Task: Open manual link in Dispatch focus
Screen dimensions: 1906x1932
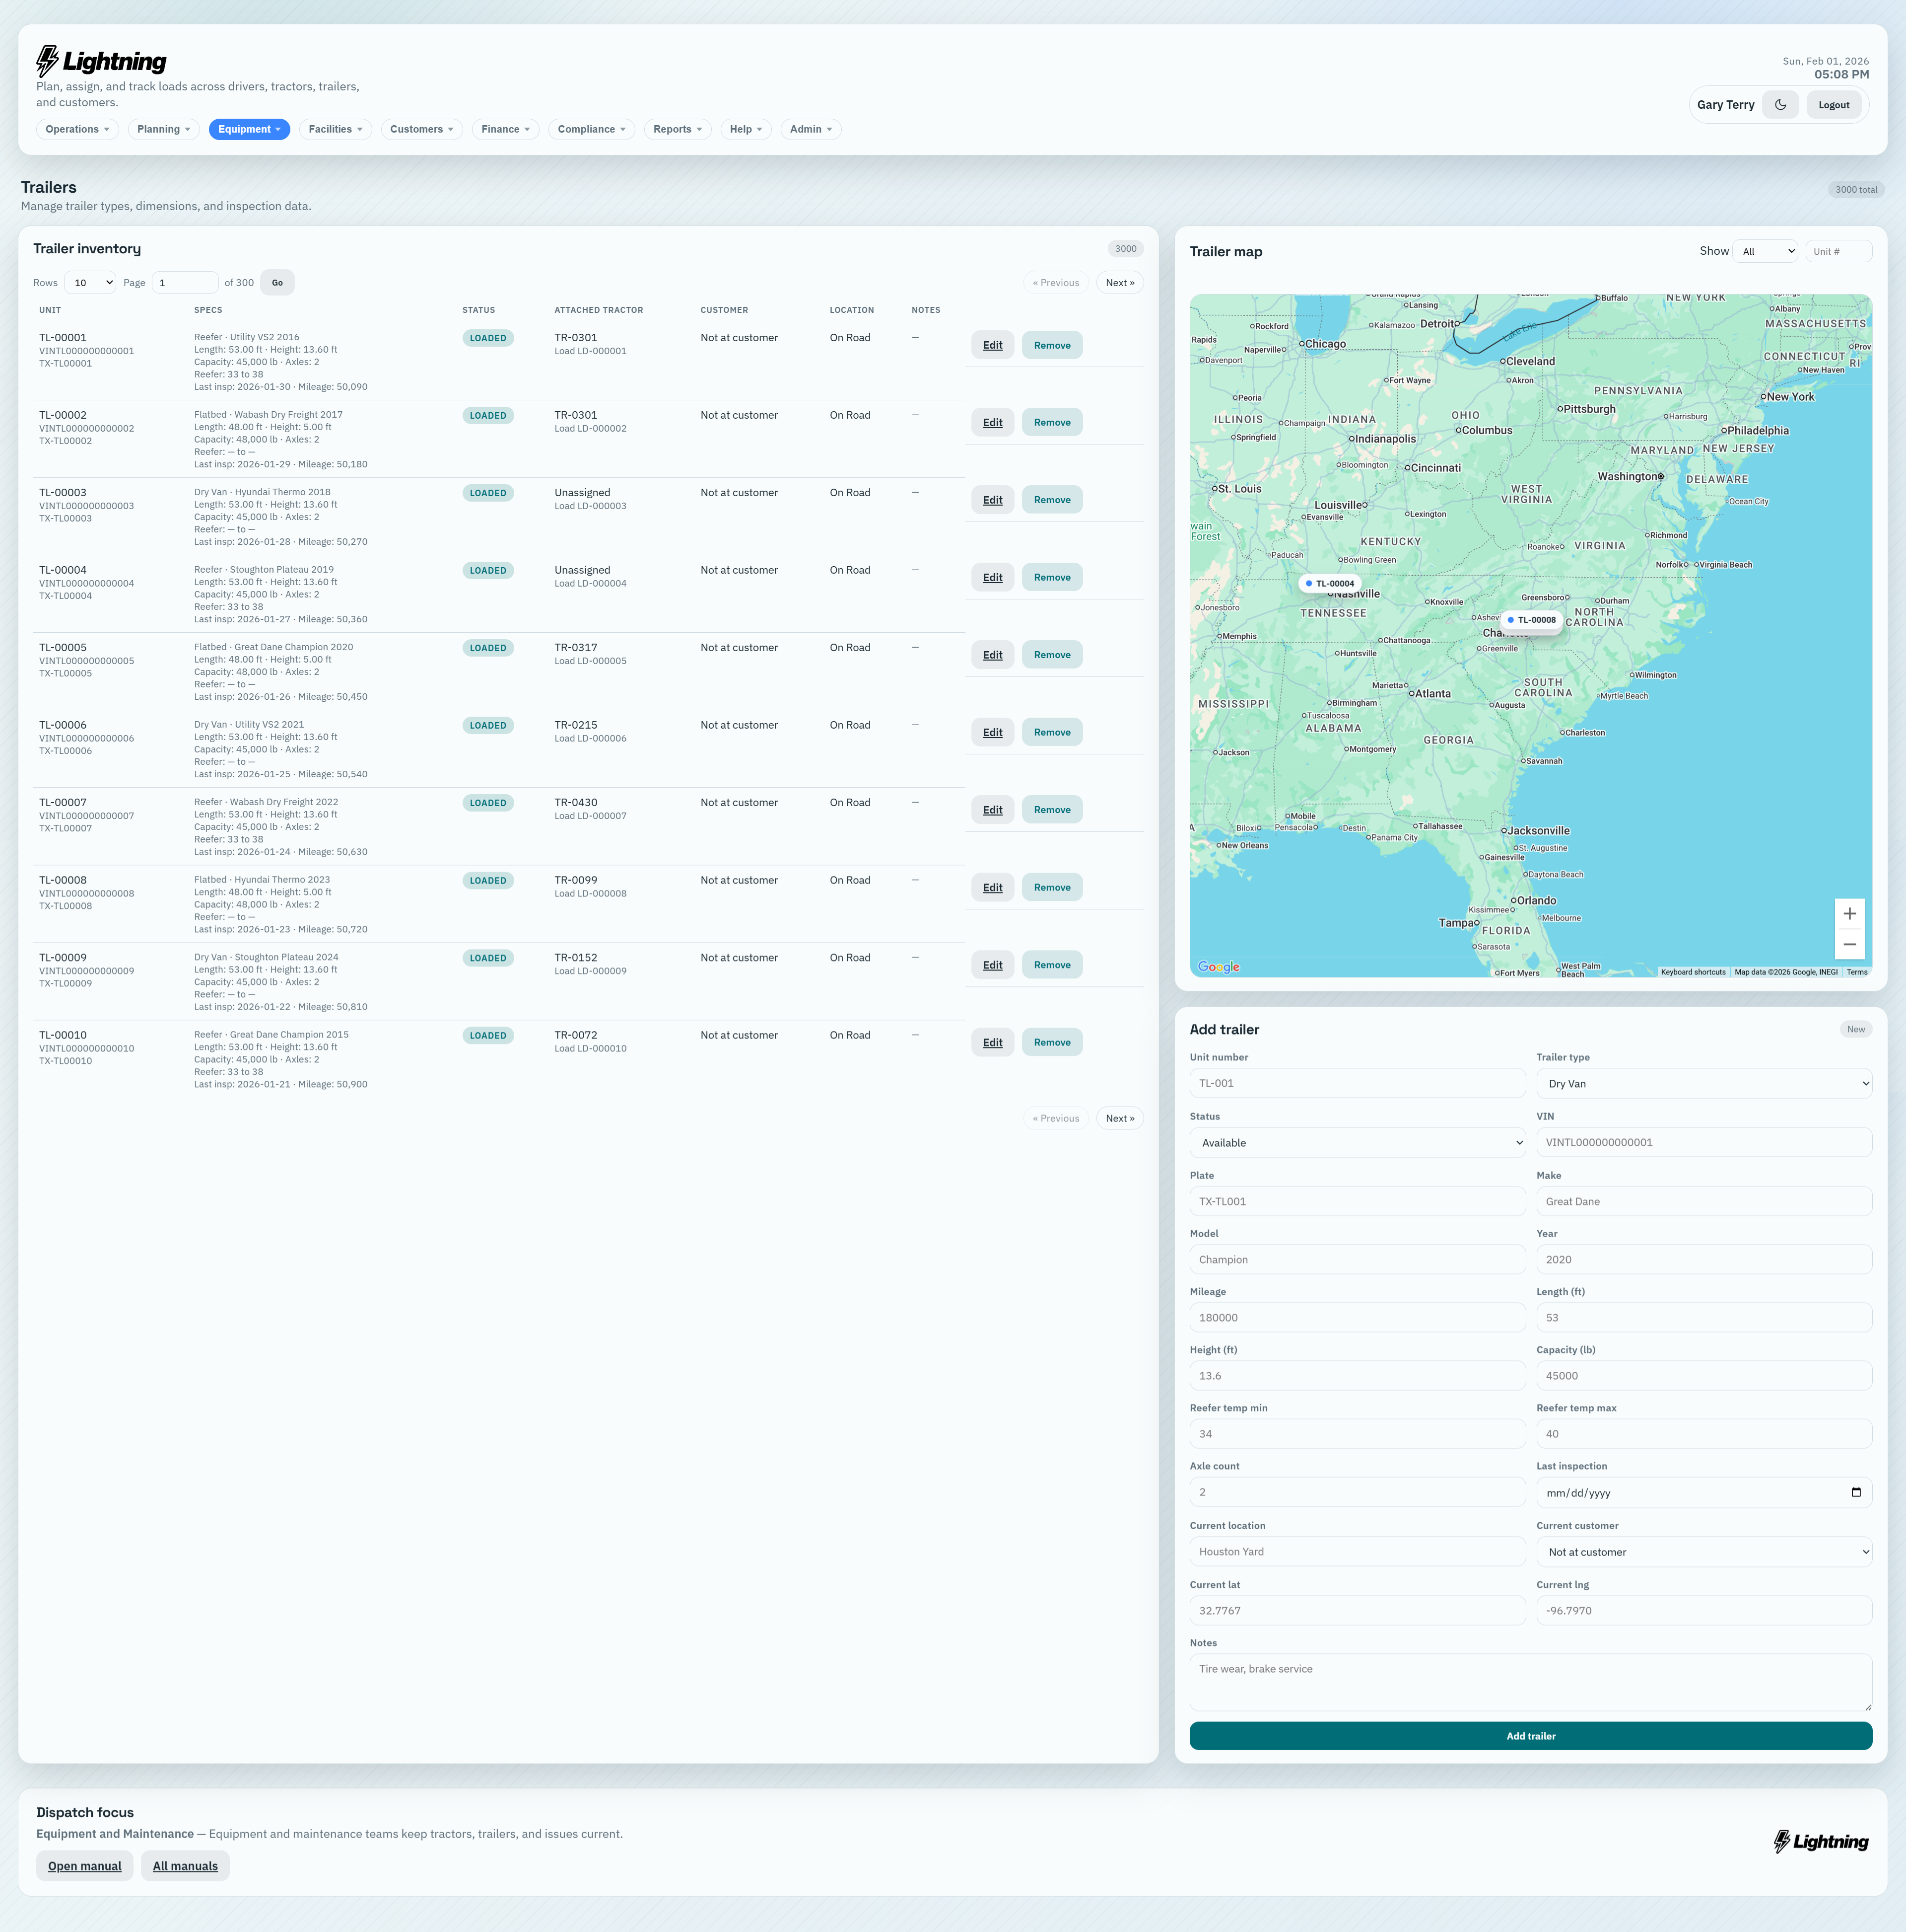Action: [x=85, y=1866]
